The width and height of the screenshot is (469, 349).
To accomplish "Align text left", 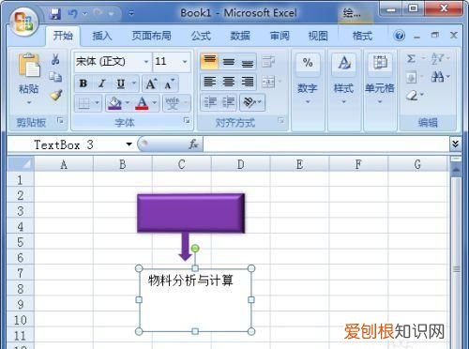I will point(210,83).
